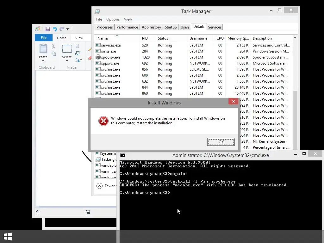Open the Options menu in Task Manager

[x=113, y=19]
